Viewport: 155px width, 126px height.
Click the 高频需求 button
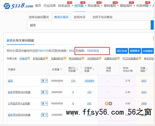click(x=135, y=51)
